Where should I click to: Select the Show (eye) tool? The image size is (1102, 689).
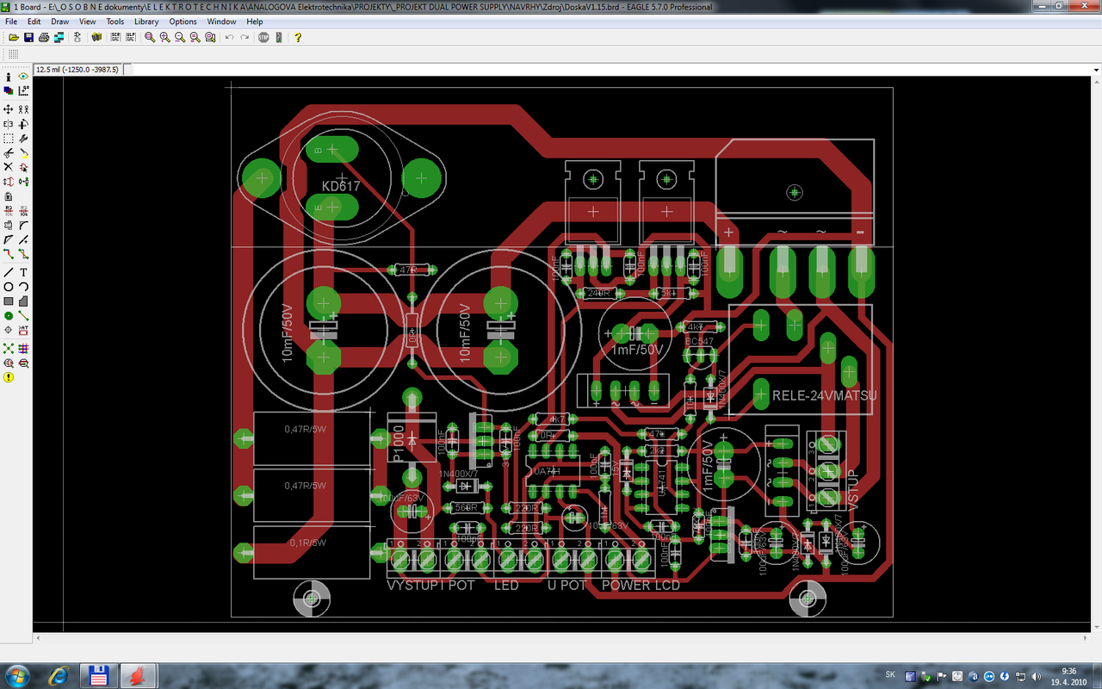[24, 77]
